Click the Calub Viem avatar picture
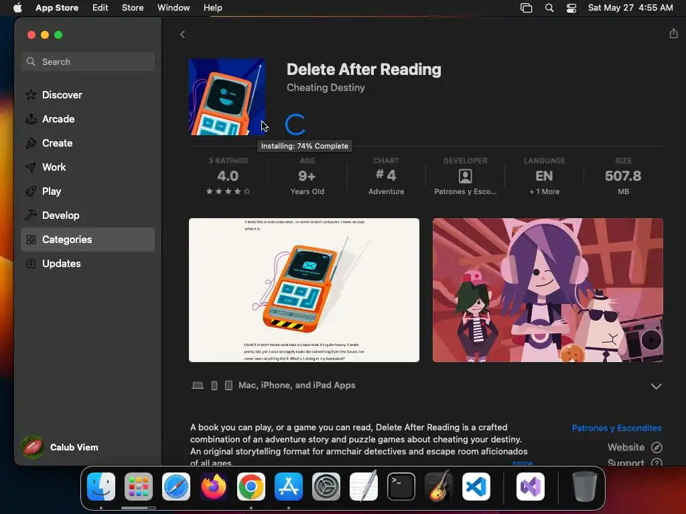Screen dimensions: 686x514 coord(33,447)
